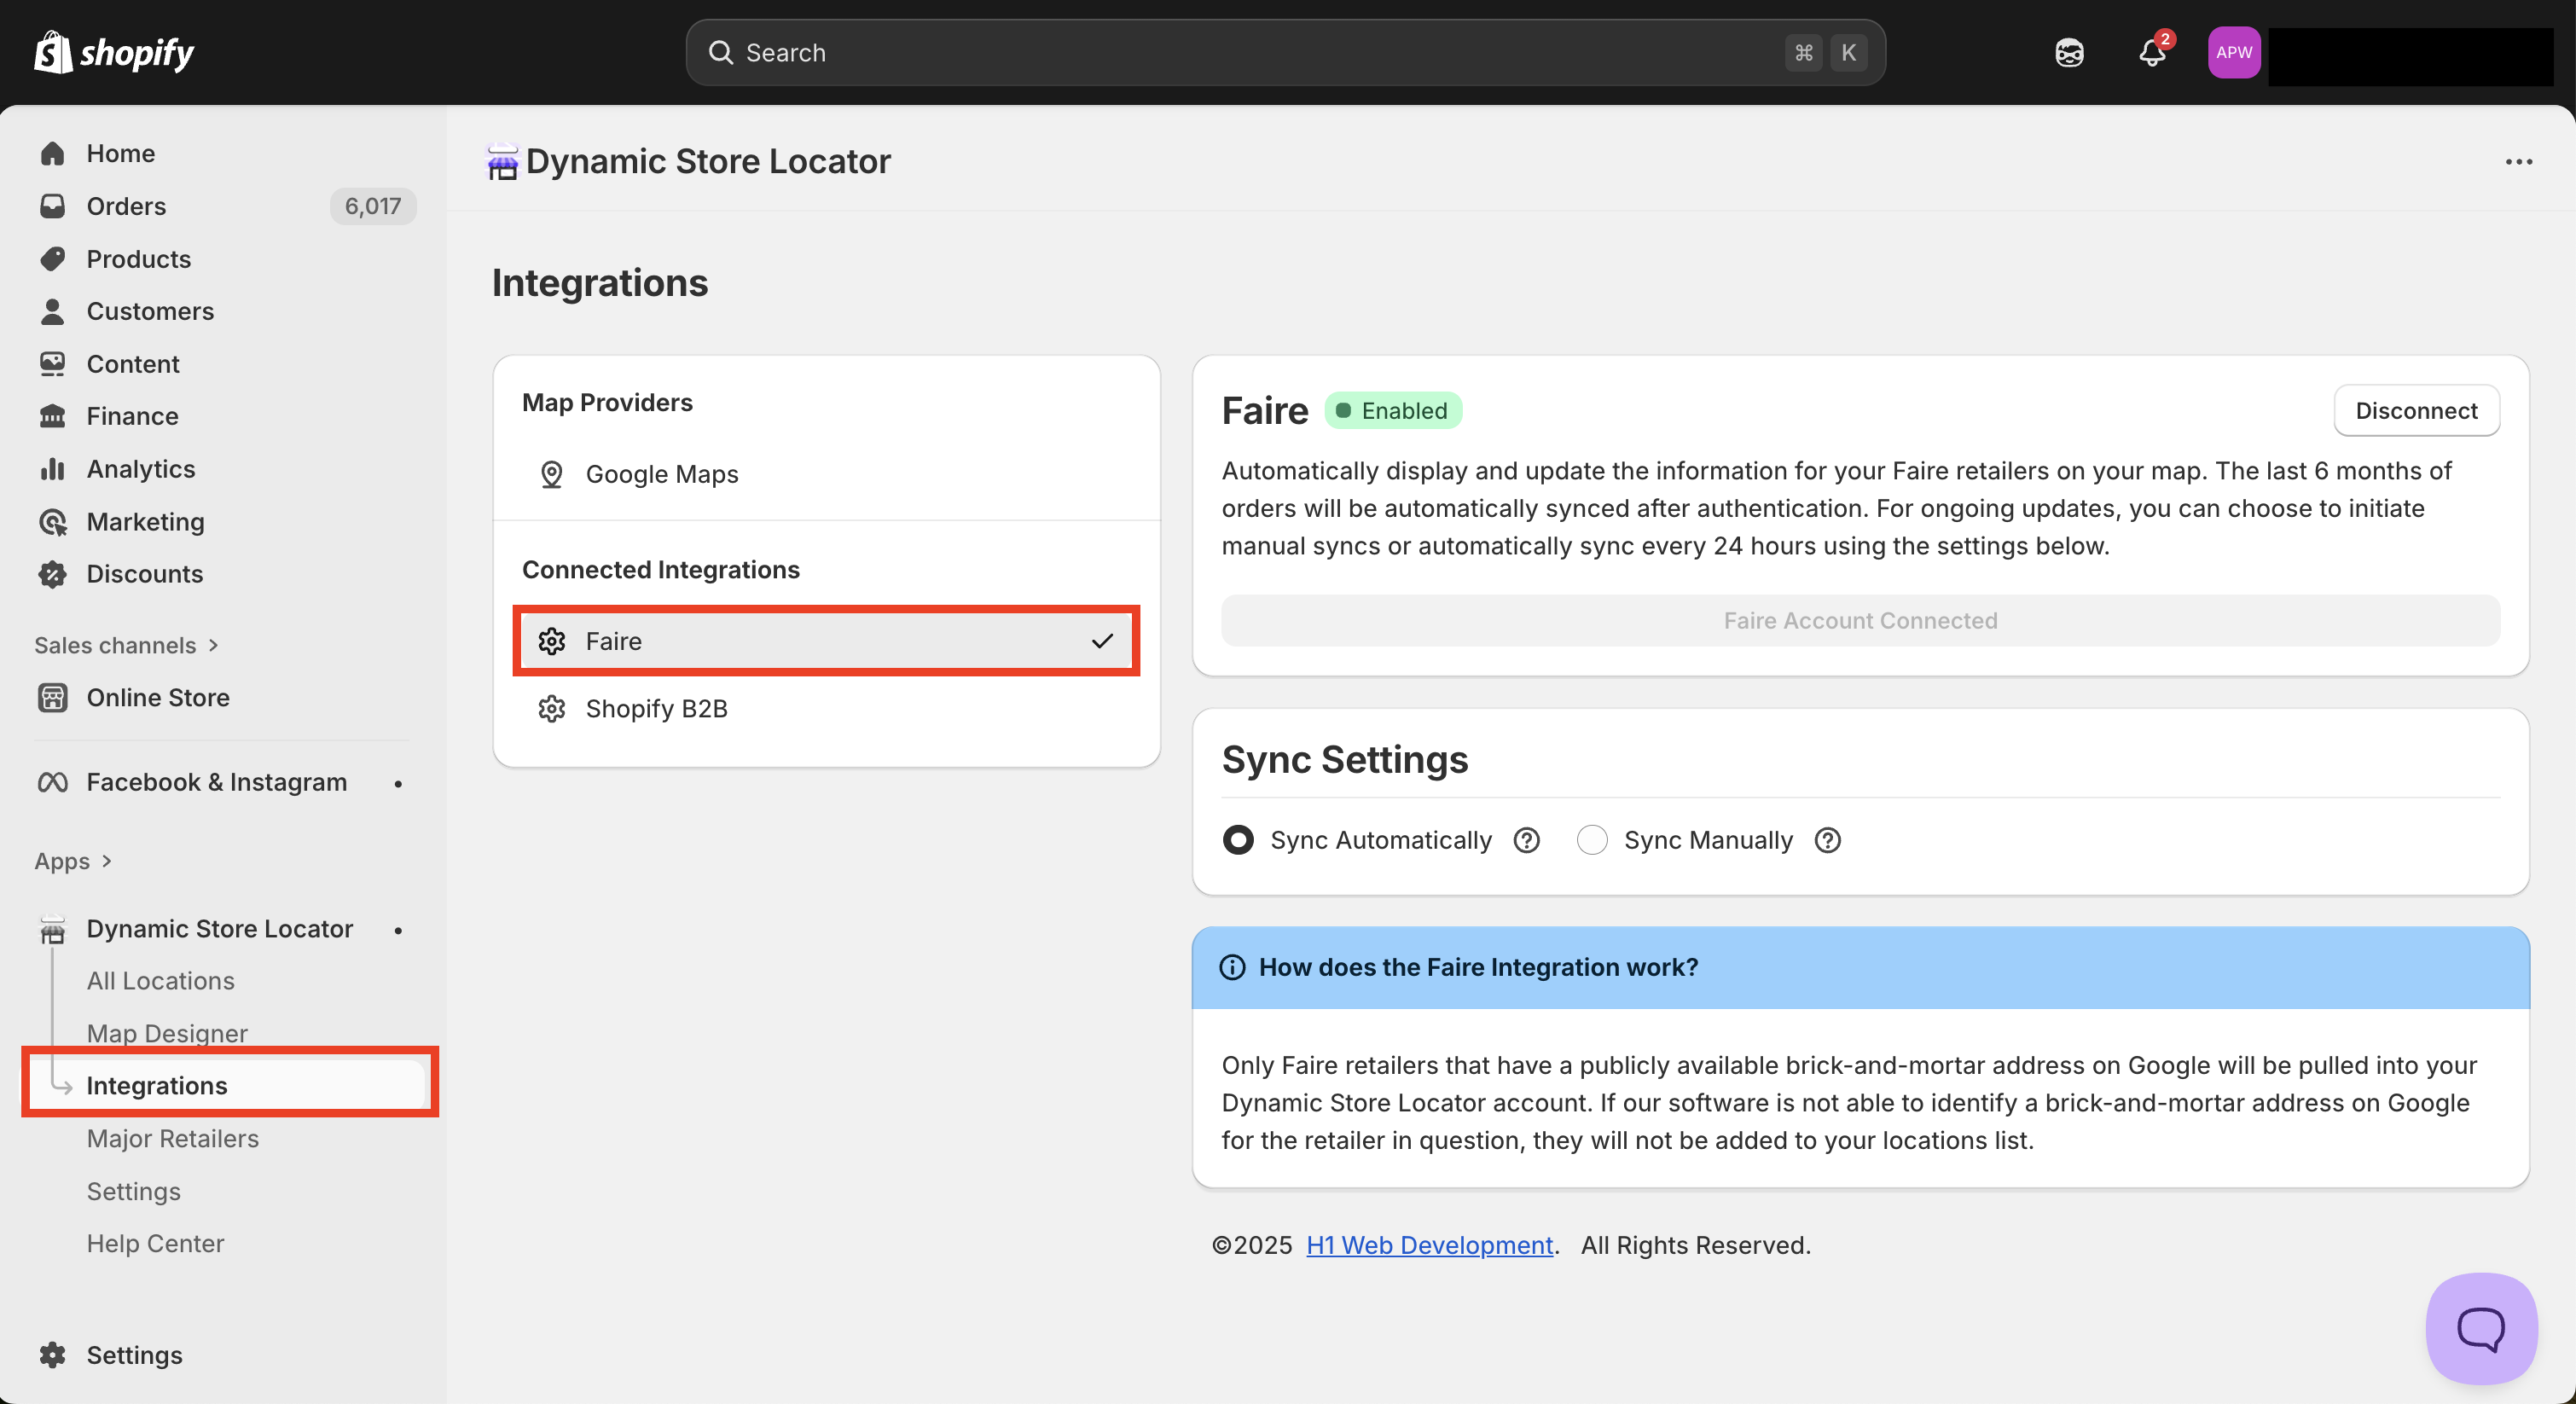This screenshot has width=2576, height=1404.
Task: Open the chat support bubble
Action: pos(2481,1328)
